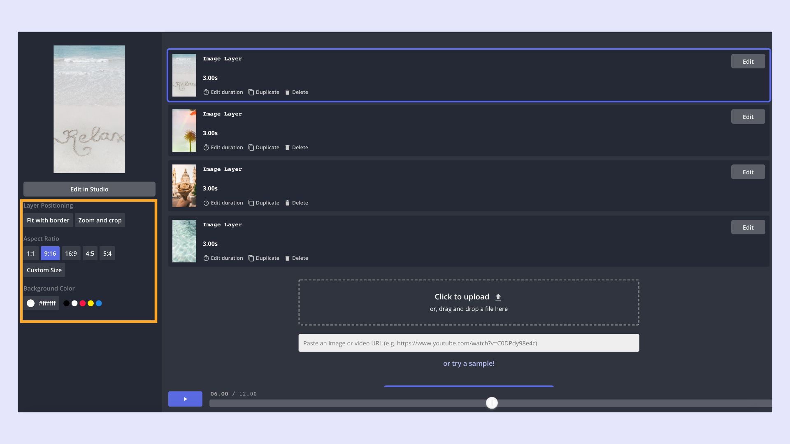Duplicate the palm tree Image Layer

coord(264,148)
